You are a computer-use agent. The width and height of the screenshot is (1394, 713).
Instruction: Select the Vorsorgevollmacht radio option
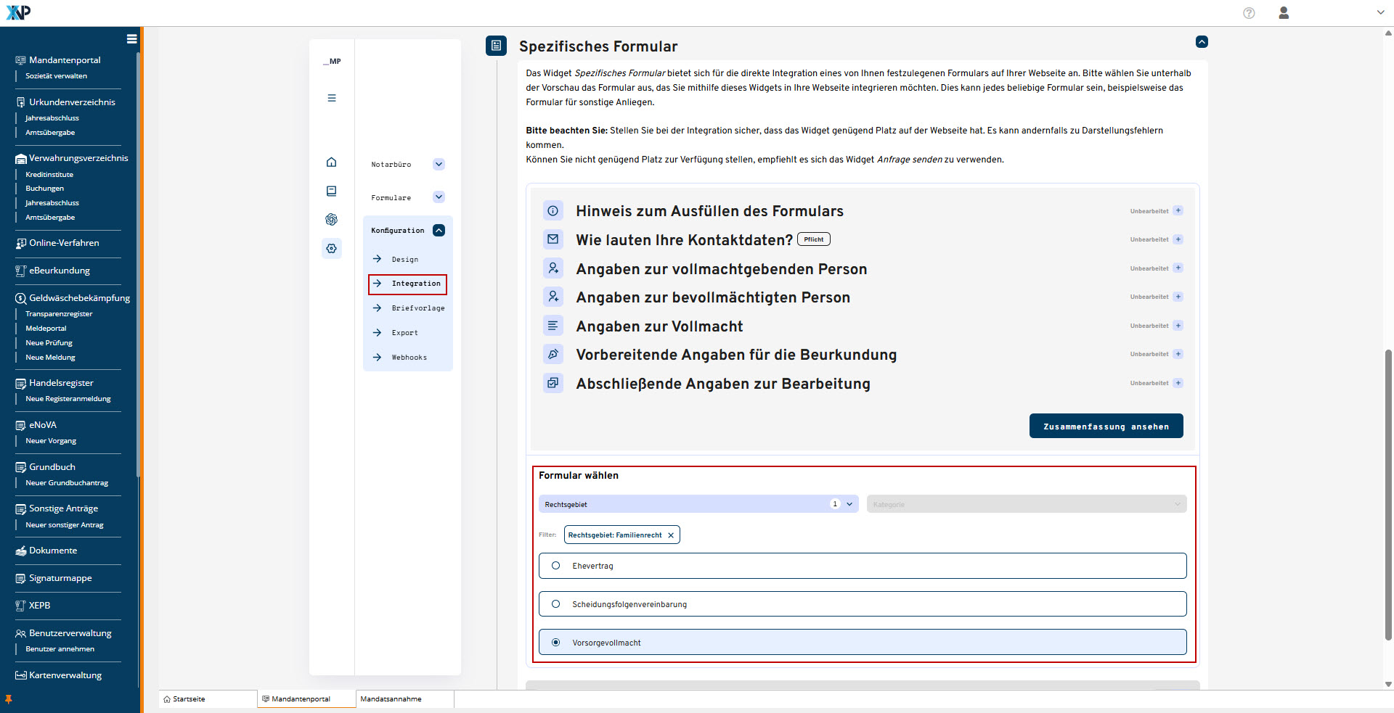(556, 643)
